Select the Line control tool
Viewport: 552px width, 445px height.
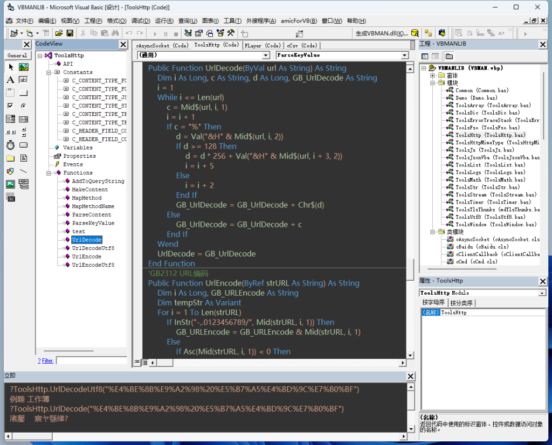[x=24, y=171]
